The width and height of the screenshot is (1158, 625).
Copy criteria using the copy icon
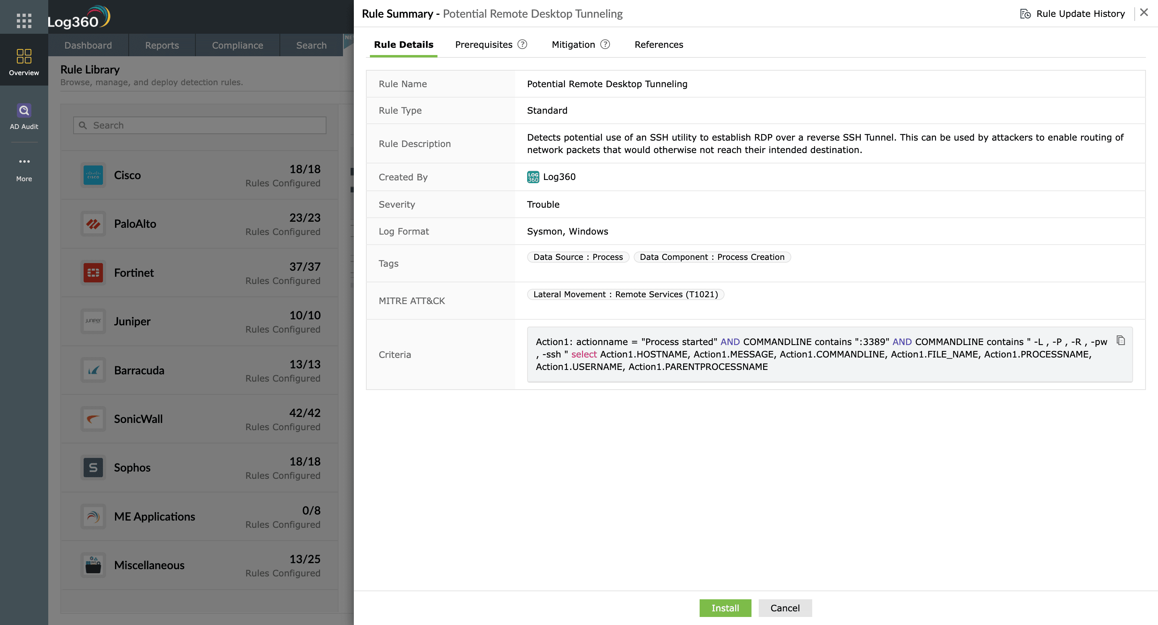tap(1121, 340)
